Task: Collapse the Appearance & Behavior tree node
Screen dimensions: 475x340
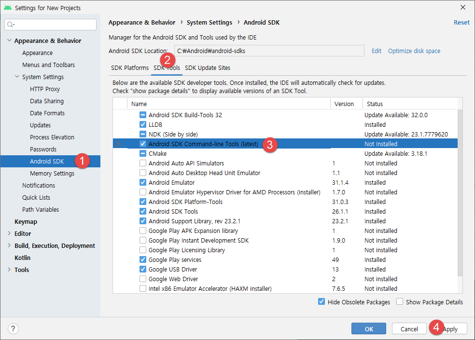Action: pos(9,40)
